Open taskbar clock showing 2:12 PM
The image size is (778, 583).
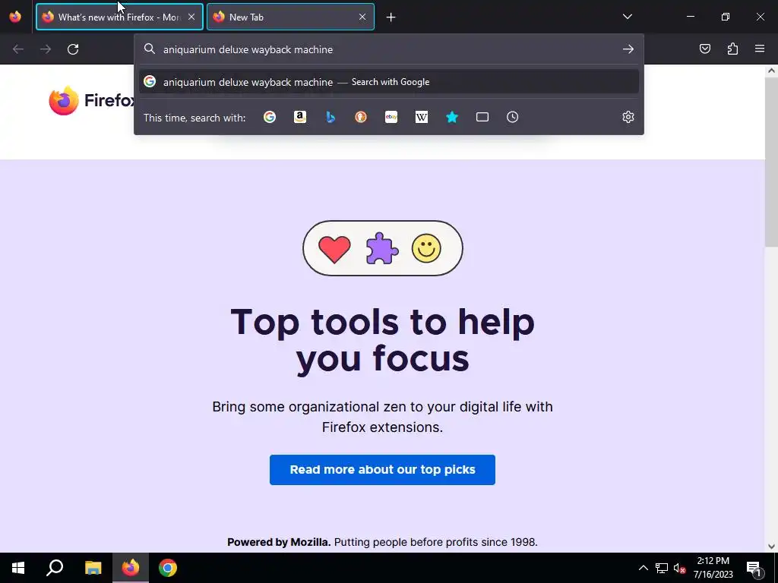(x=713, y=568)
